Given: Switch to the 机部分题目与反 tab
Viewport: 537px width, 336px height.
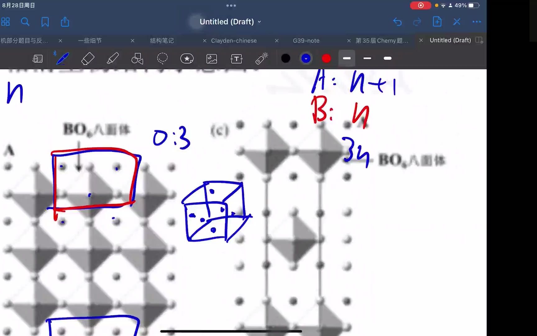Looking at the screenshot, I should pos(24,41).
